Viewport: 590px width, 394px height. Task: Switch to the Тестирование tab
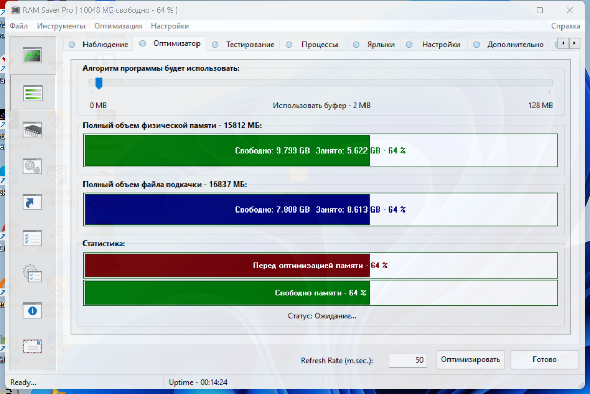(x=243, y=44)
